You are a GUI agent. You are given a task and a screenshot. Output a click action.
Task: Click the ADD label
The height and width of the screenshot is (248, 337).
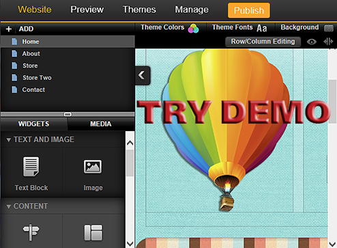(x=26, y=29)
